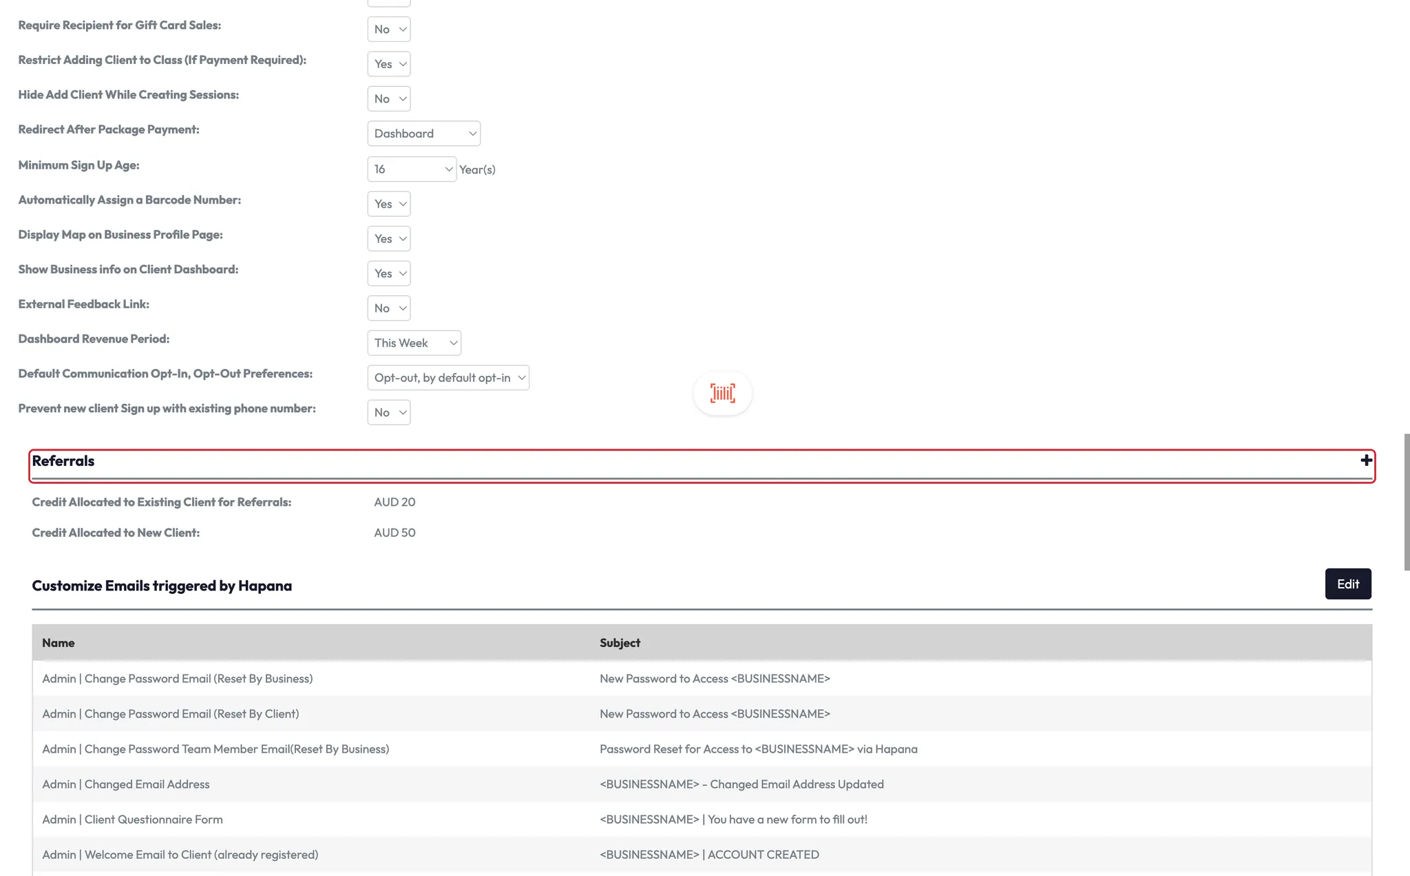Screen dimensions: 1410x876
Task: Select Dashboard Revenue Period dropdown
Action: [x=414, y=343]
